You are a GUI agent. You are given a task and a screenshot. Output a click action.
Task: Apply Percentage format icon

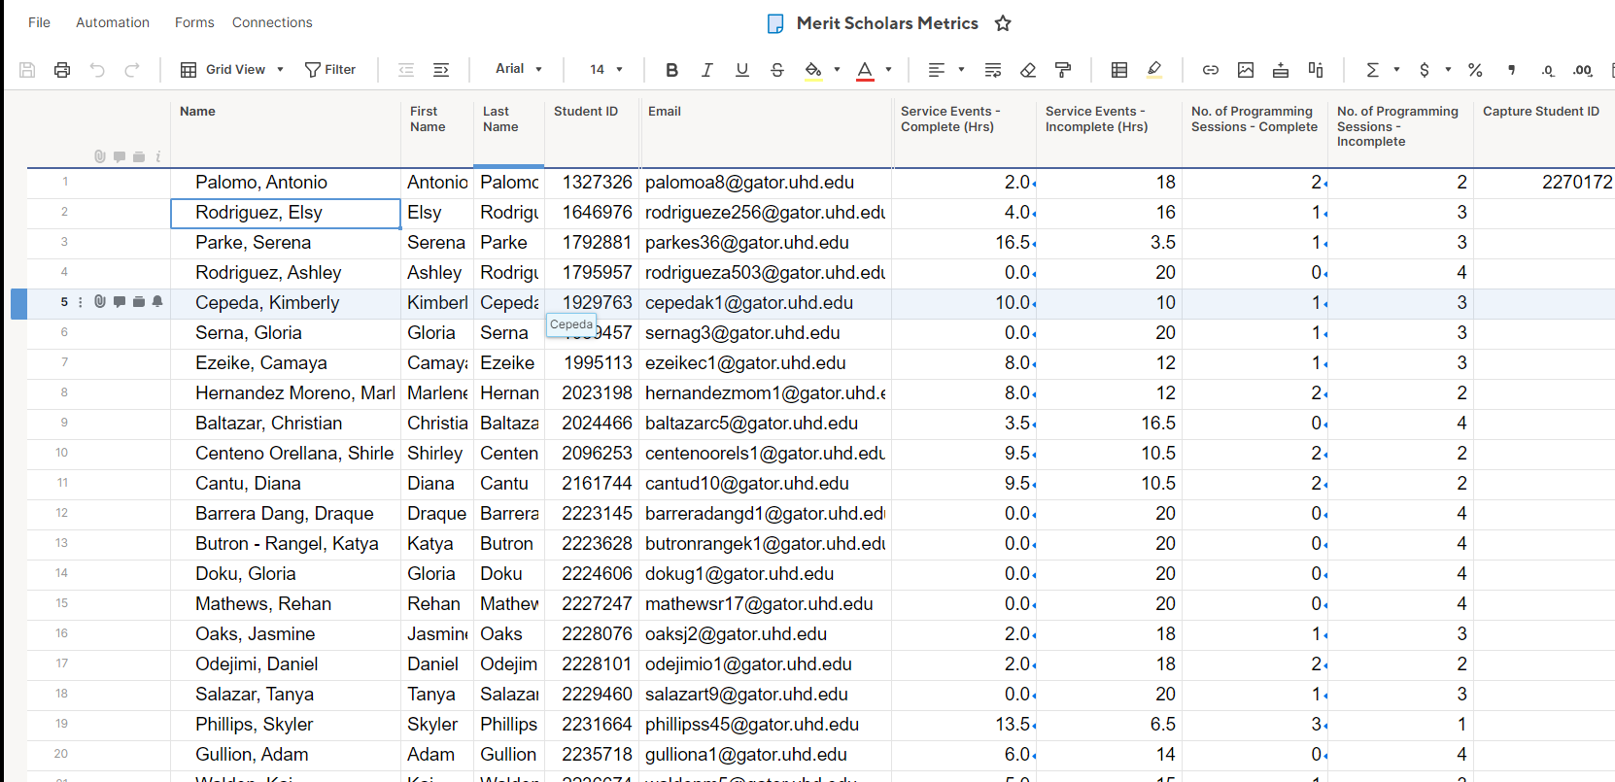click(1475, 70)
